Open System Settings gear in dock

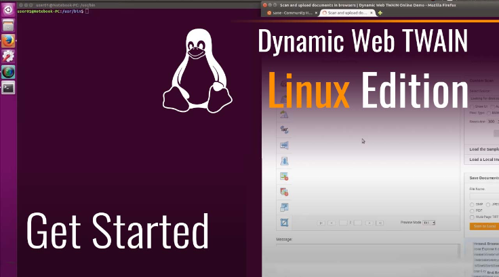click(x=8, y=57)
